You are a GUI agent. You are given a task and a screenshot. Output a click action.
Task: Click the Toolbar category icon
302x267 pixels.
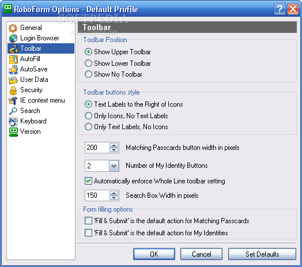pos(13,49)
